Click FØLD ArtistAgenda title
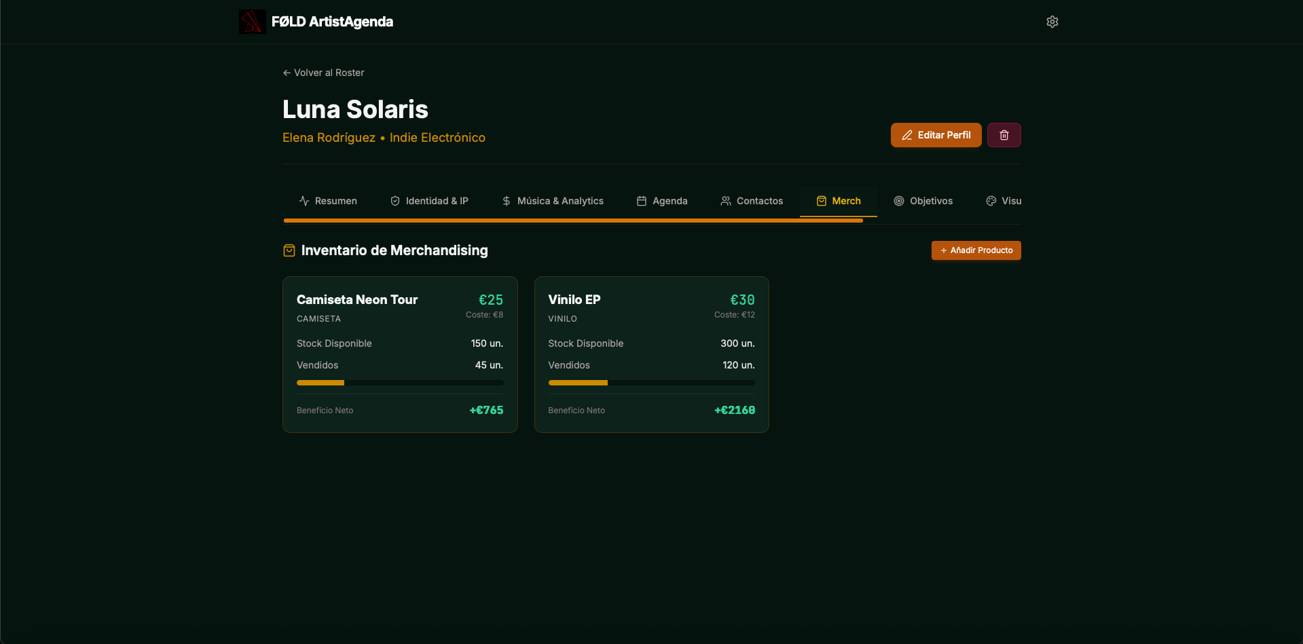1303x644 pixels. click(332, 22)
